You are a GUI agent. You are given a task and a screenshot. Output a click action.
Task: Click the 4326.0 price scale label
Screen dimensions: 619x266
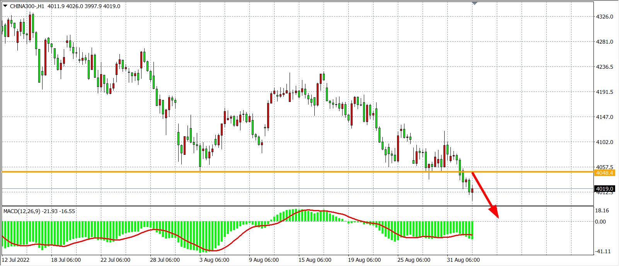point(604,17)
